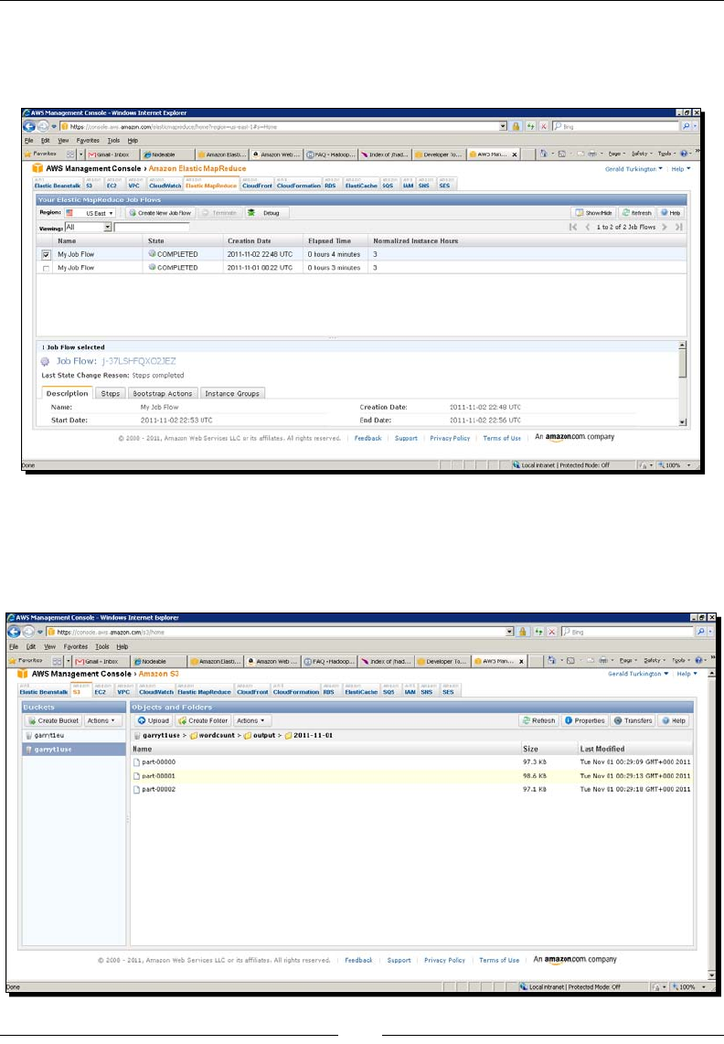Image resolution: width=724 pixels, height=1044 pixels.
Task: Click the wordcount breadcrumb folder
Action: (x=218, y=736)
